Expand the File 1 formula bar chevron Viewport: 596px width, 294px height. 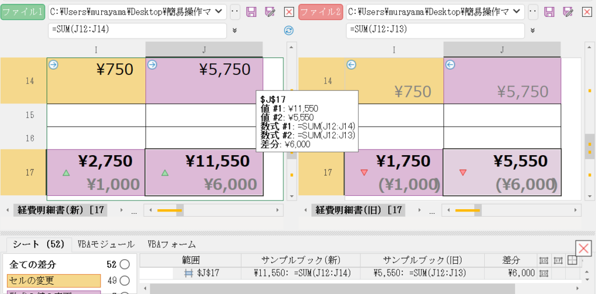click(235, 31)
